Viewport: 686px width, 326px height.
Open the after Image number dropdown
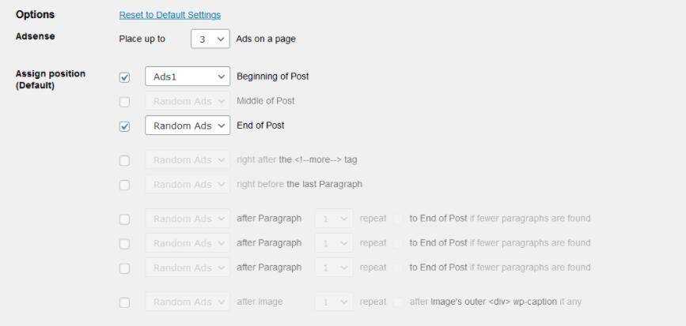[334, 302]
